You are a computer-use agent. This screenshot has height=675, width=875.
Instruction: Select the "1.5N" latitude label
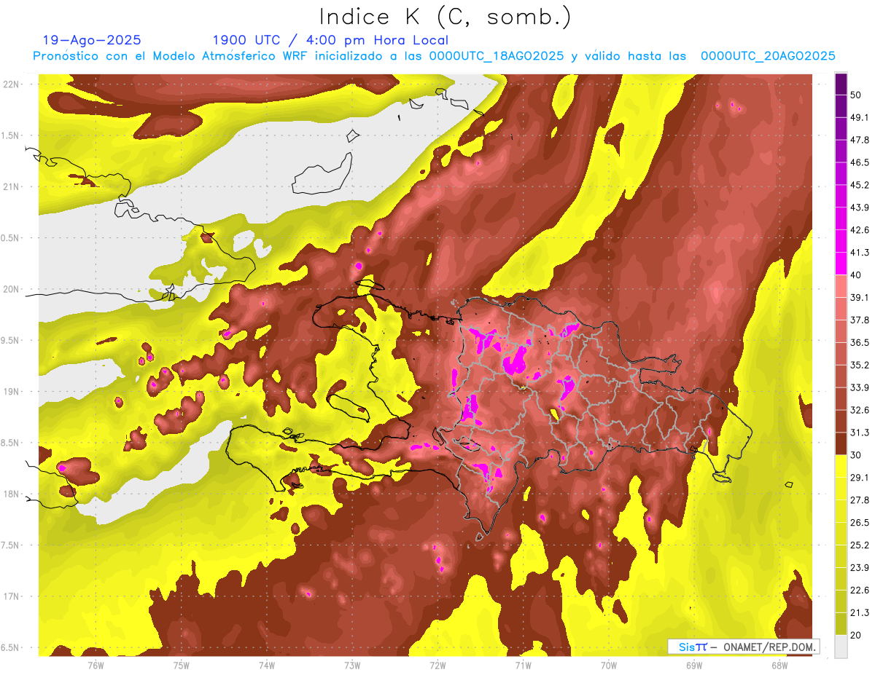pos(11,135)
